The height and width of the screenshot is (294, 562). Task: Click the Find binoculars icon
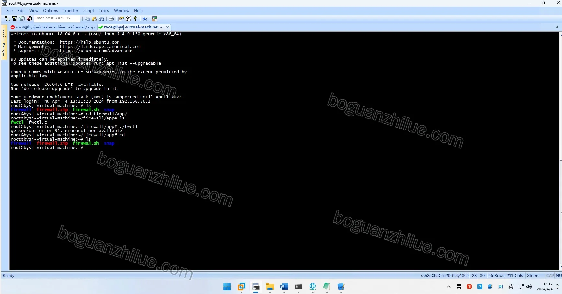click(x=102, y=19)
